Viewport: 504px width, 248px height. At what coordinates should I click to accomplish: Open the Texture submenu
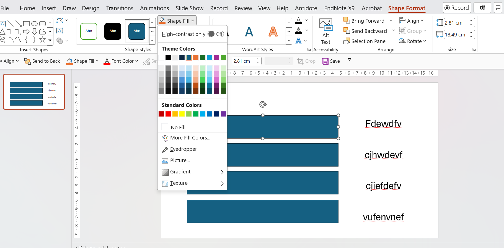(192, 183)
